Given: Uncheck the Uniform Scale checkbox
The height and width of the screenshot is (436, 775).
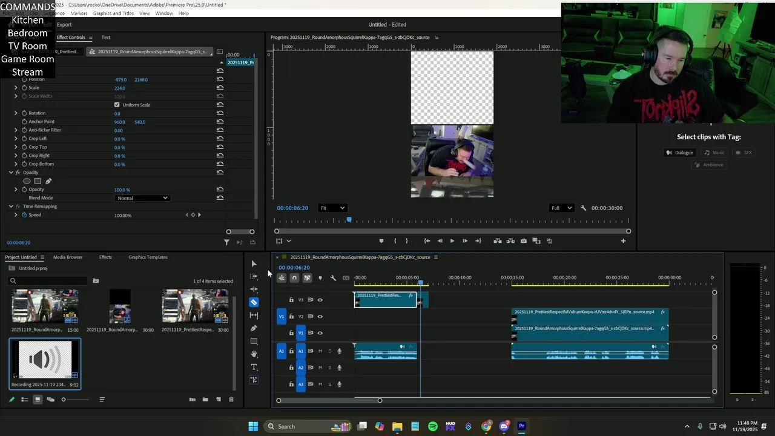Looking at the screenshot, I should click(117, 105).
